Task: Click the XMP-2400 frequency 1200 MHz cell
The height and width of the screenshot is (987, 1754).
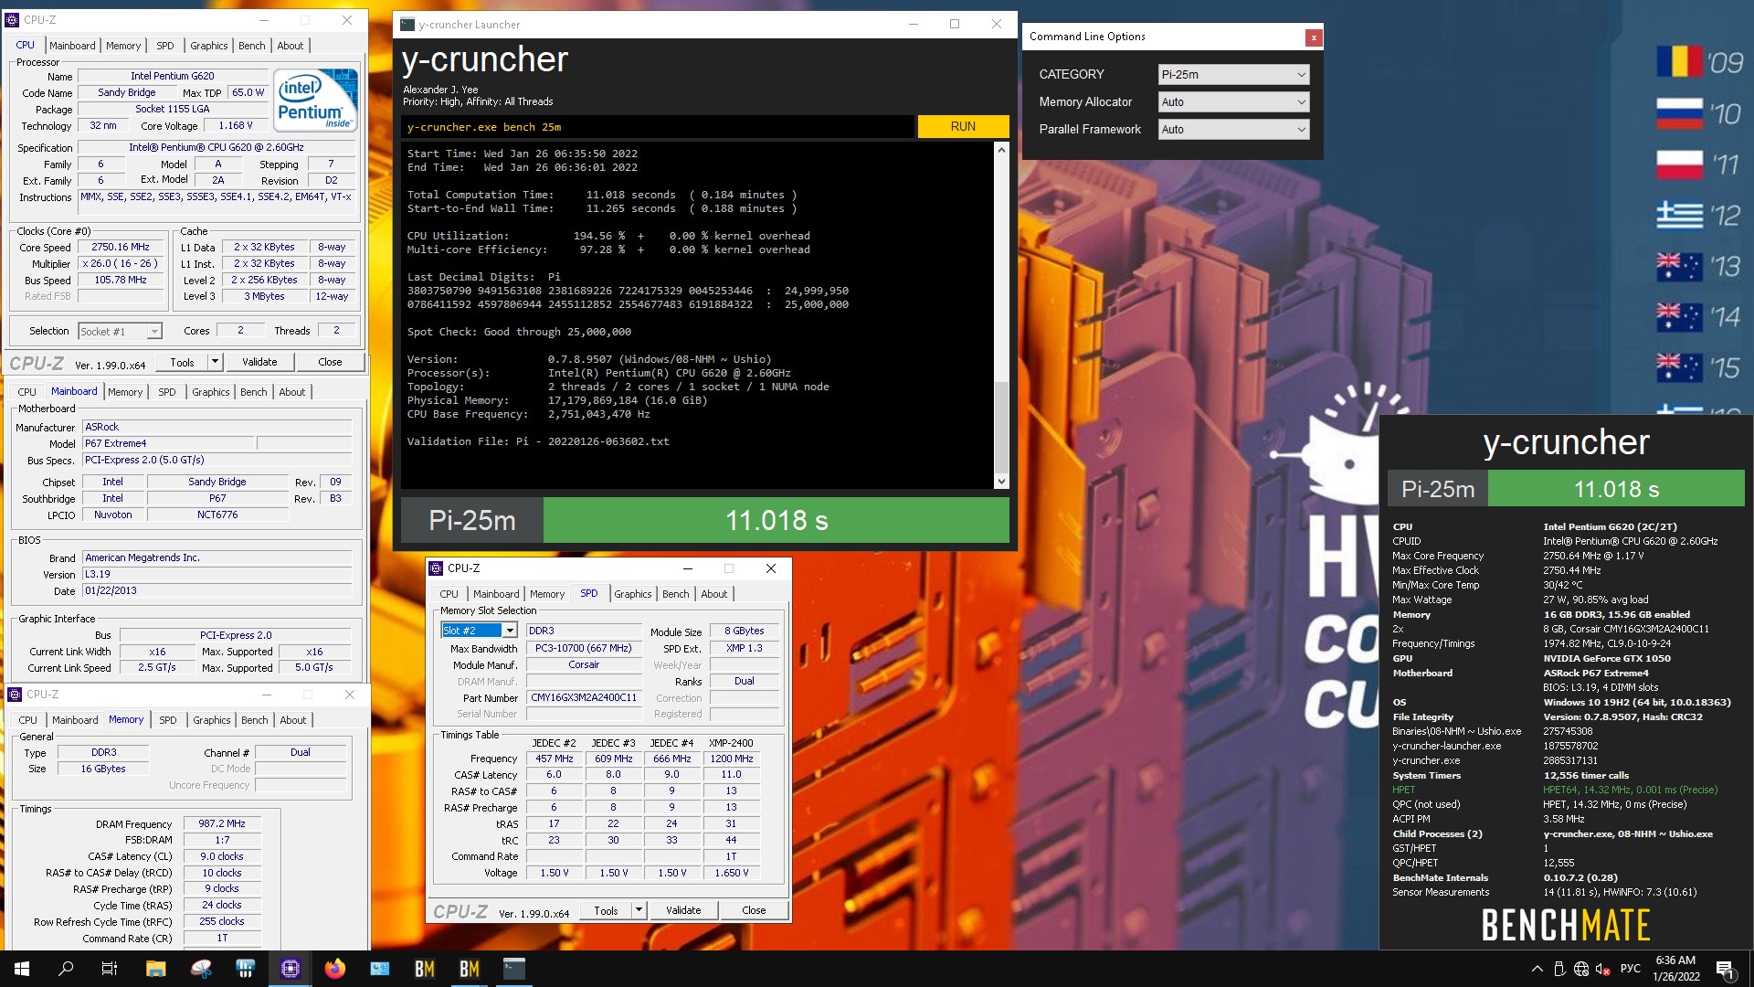Action: coord(732,759)
